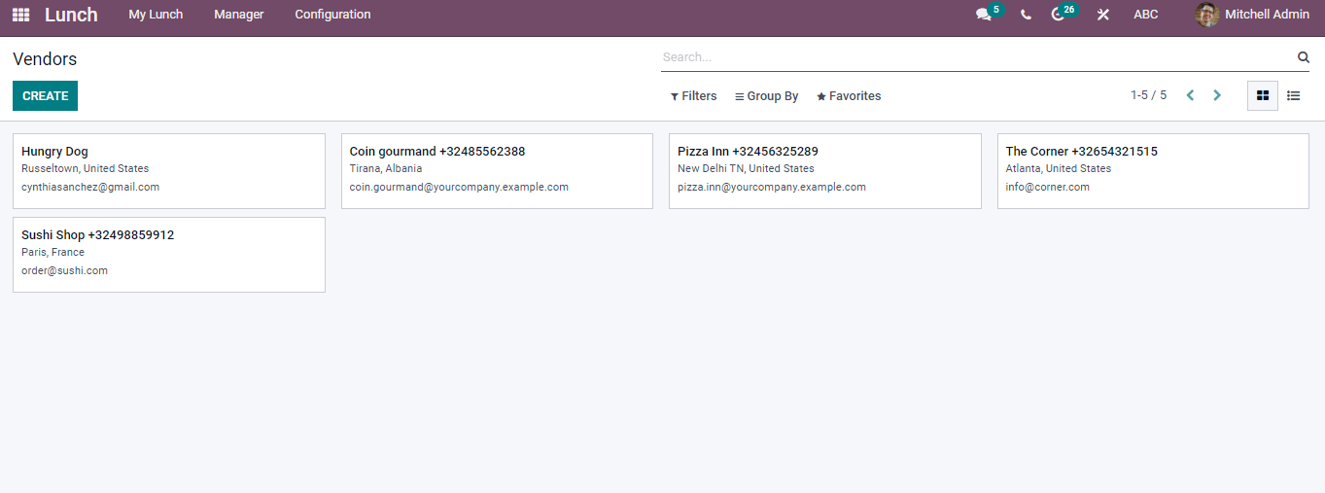Screen dimensions: 1325x493
Task: Open the Manager menu
Action: pos(239,15)
